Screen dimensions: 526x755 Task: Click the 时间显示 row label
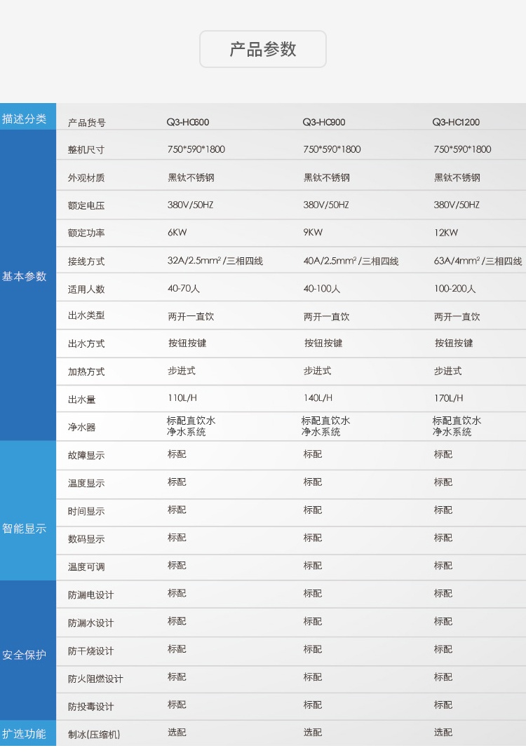[x=86, y=511]
